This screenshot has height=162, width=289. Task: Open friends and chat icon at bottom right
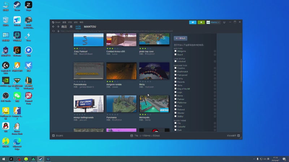[238, 136]
